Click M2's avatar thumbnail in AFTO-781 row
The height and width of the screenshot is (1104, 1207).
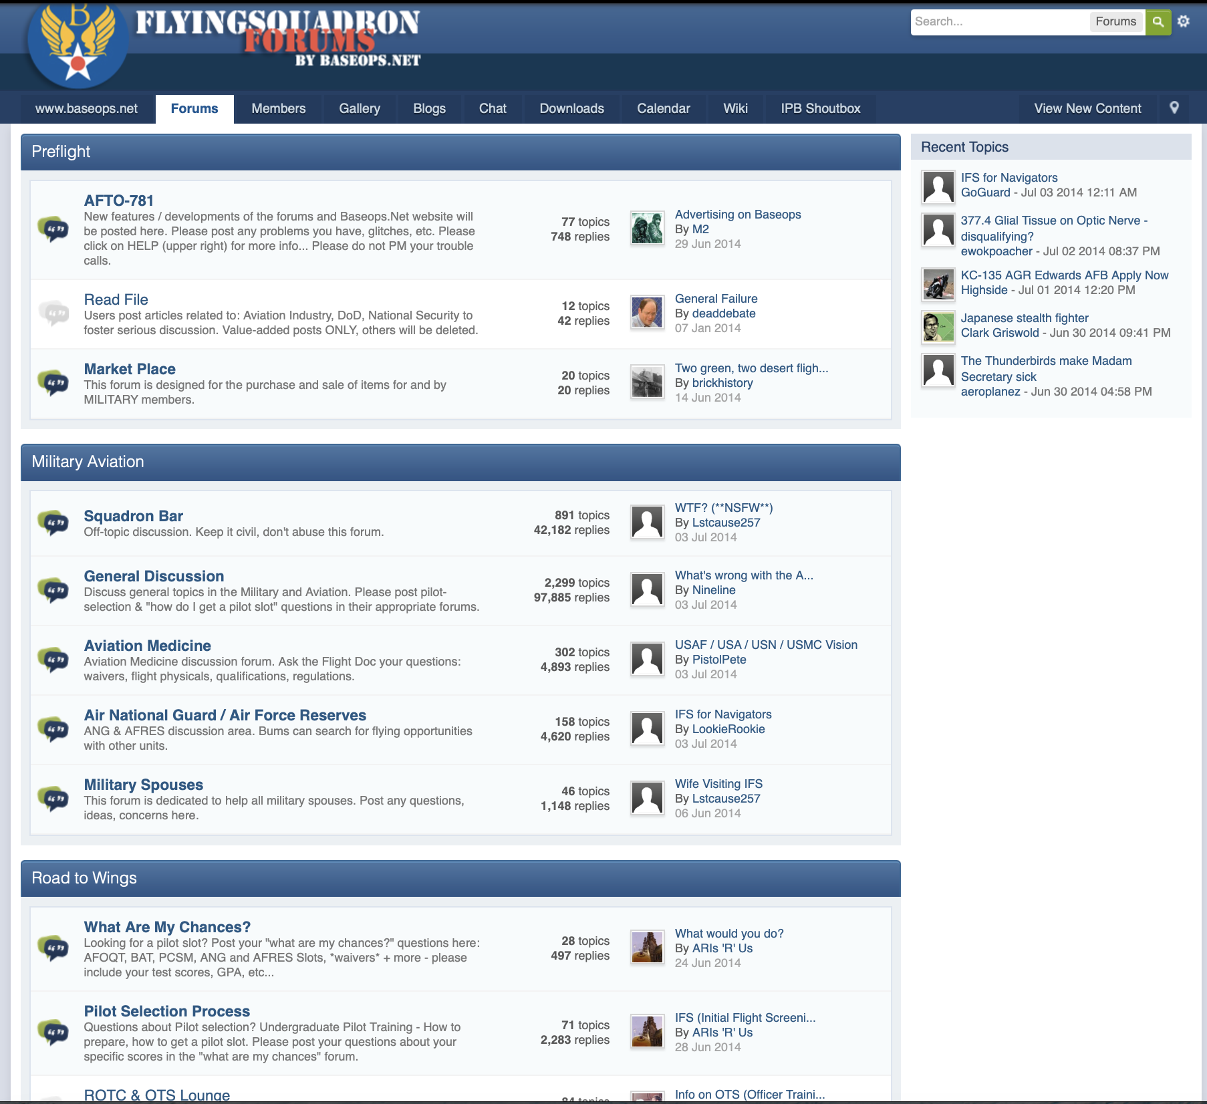click(647, 229)
